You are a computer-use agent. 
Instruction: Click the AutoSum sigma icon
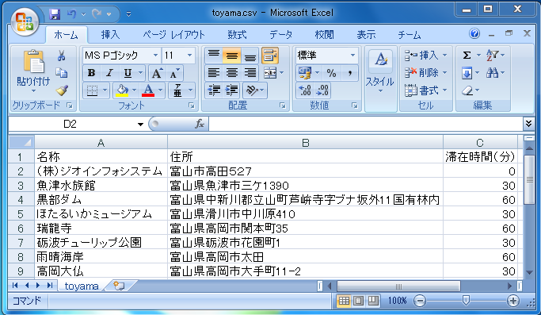pyautogui.click(x=467, y=55)
